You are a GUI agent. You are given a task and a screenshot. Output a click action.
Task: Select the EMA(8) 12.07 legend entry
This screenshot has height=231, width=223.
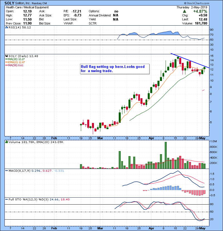pyautogui.click(x=15, y=62)
